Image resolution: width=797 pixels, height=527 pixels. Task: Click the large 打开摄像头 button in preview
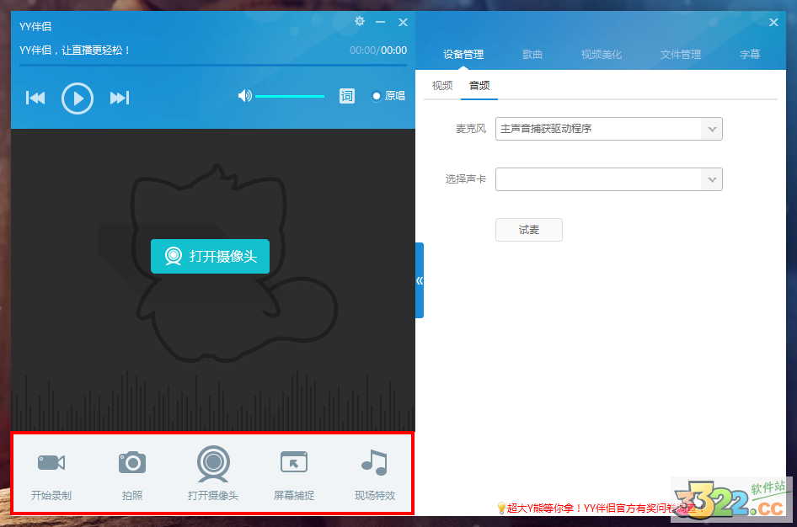click(x=210, y=257)
